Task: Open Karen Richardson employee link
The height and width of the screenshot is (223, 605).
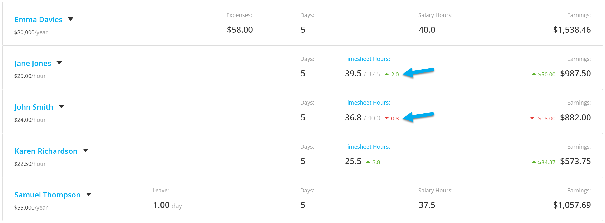Action: click(46, 151)
